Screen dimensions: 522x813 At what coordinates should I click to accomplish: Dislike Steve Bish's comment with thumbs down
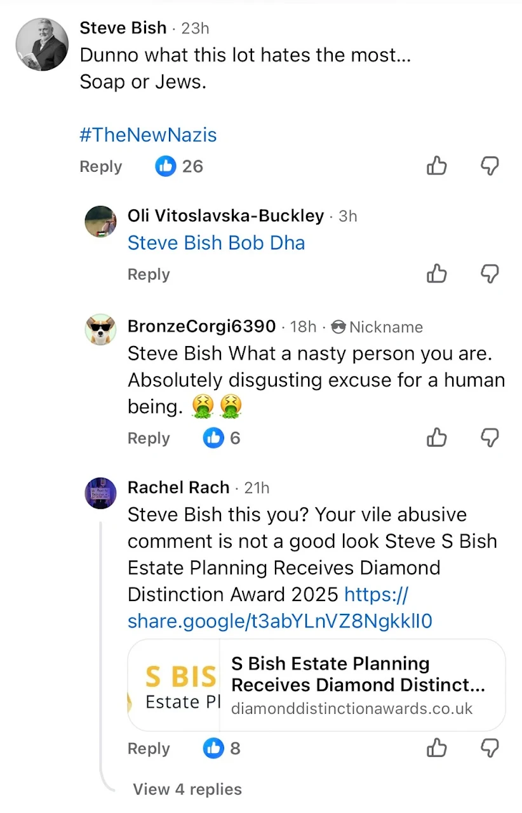pyautogui.click(x=490, y=166)
